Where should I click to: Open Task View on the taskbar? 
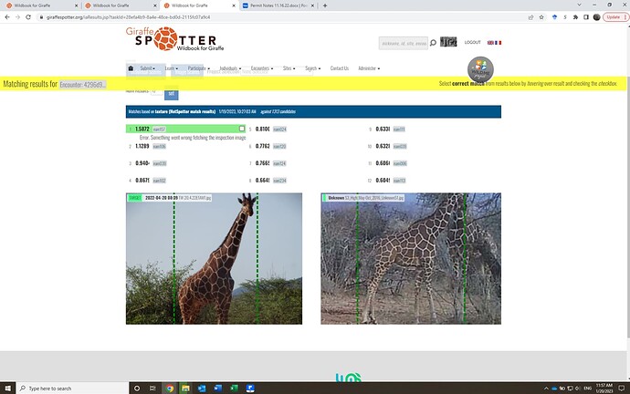click(152, 388)
